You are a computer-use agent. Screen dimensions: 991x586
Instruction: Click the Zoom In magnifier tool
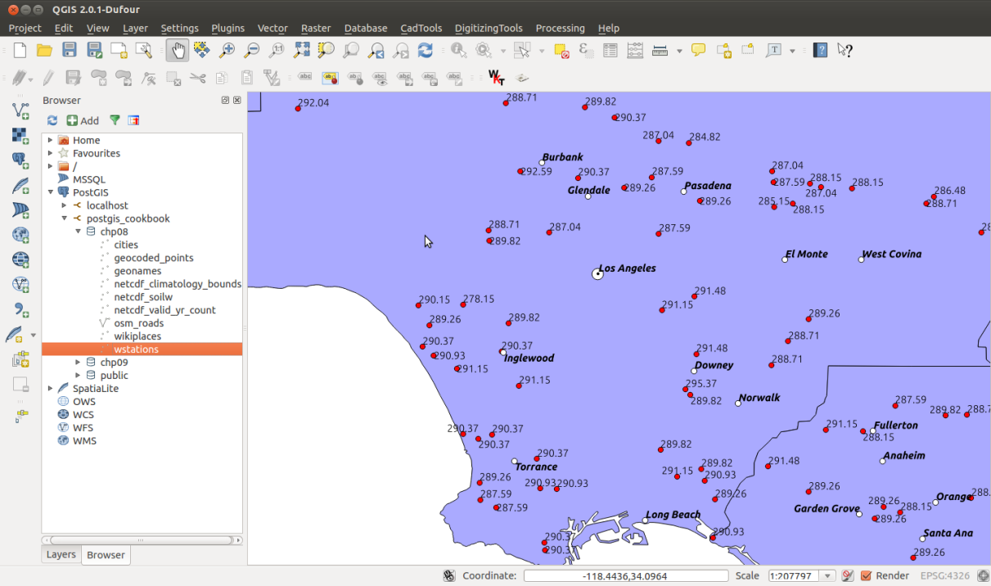(x=227, y=51)
